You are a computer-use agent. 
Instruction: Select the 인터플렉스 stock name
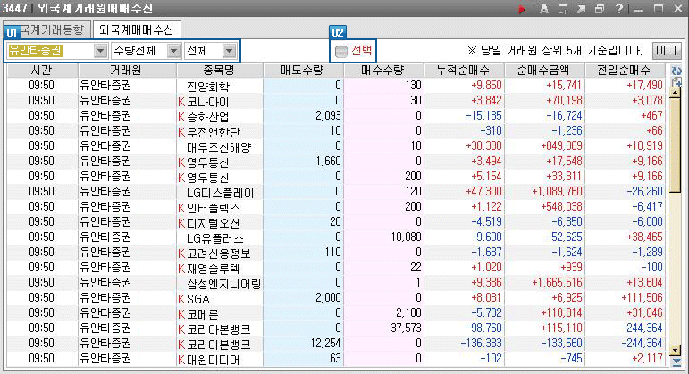tap(213, 208)
